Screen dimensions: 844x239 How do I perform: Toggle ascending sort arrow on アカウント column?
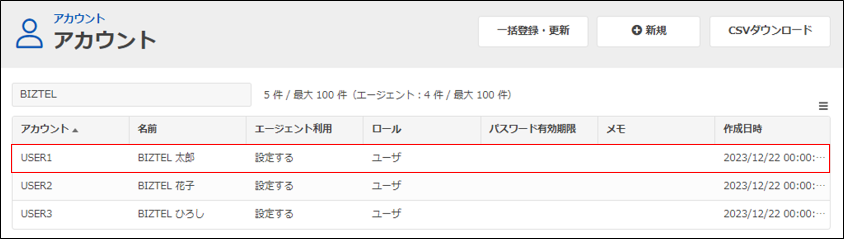[x=75, y=130]
